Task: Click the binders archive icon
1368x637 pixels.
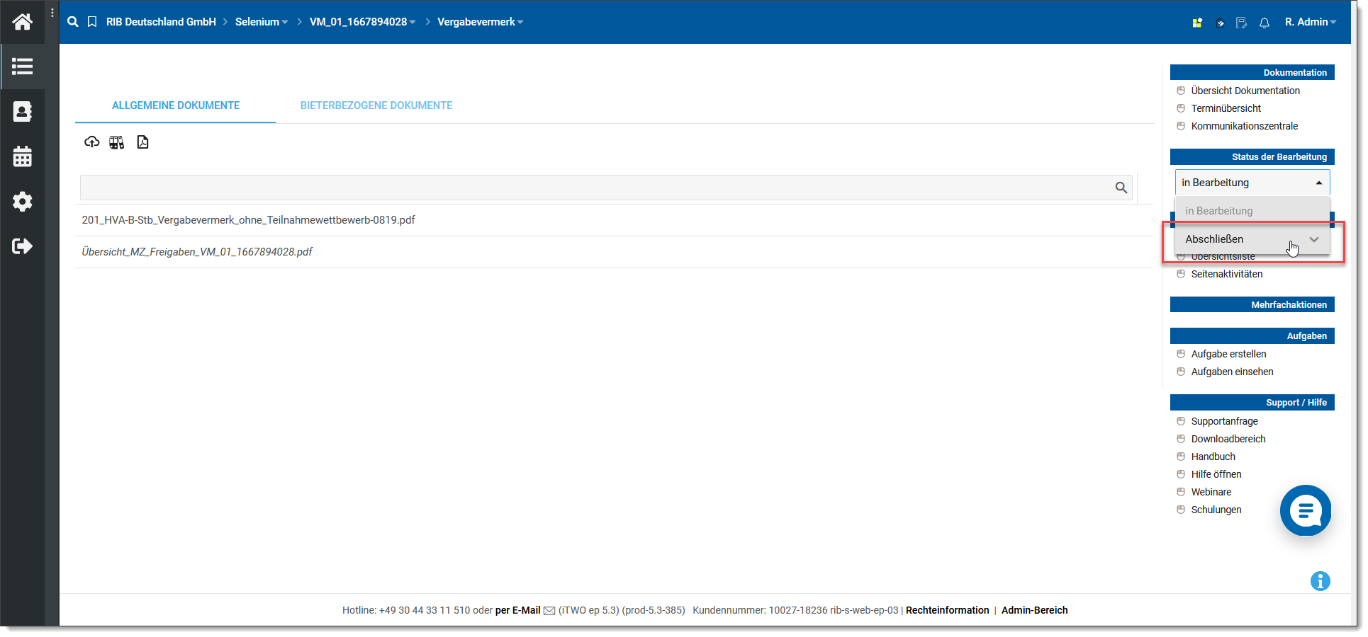Action: click(x=117, y=142)
